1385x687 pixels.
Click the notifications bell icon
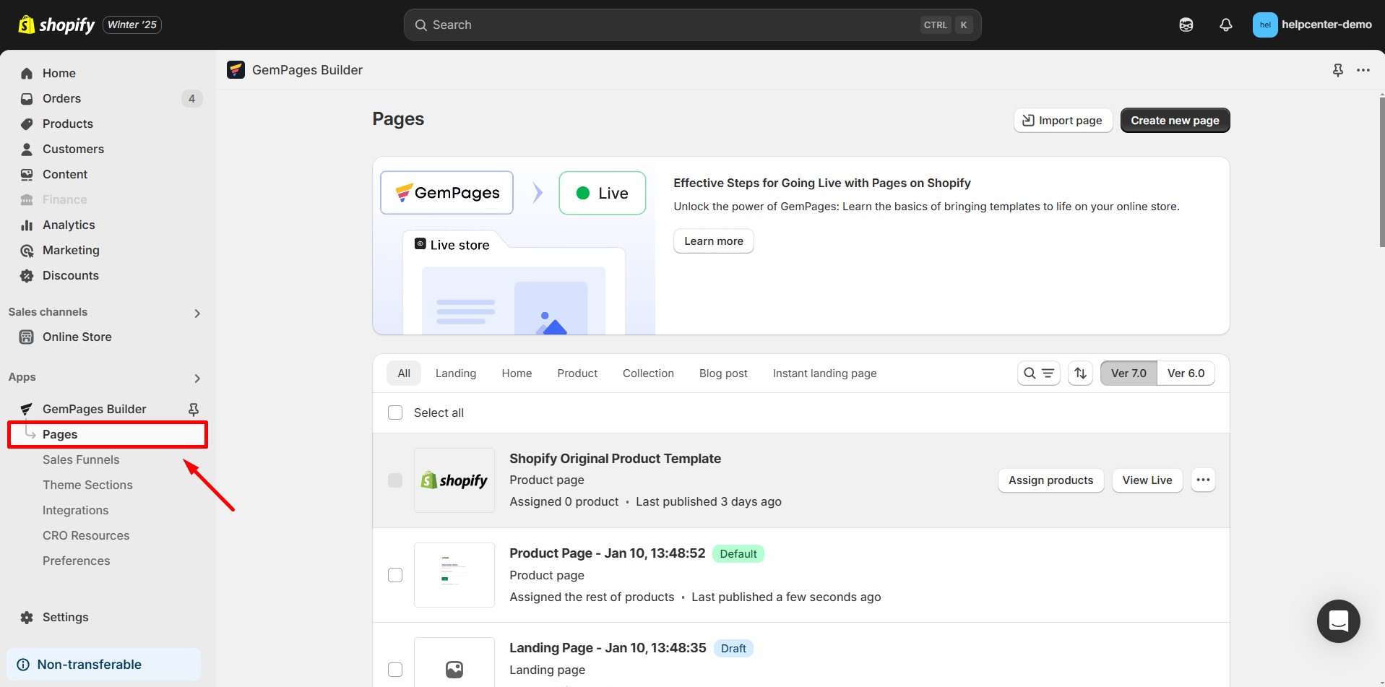tap(1225, 25)
